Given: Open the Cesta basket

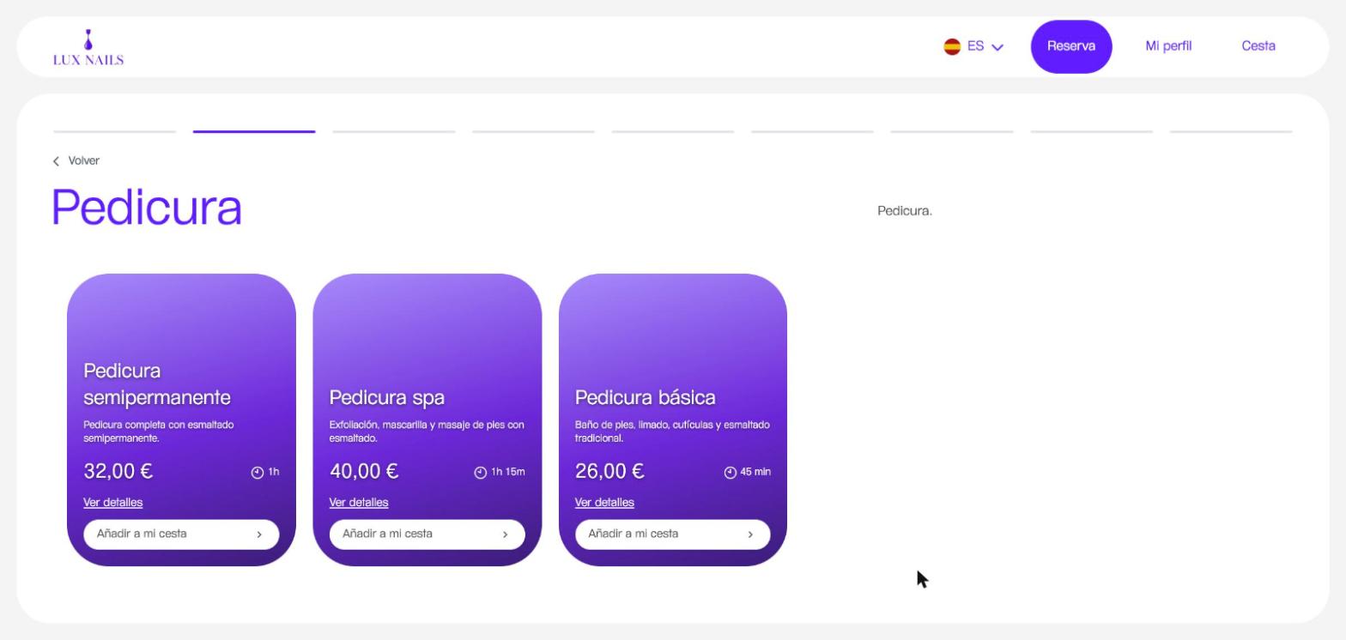Looking at the screenshot, I should (x=1258, y=46).
